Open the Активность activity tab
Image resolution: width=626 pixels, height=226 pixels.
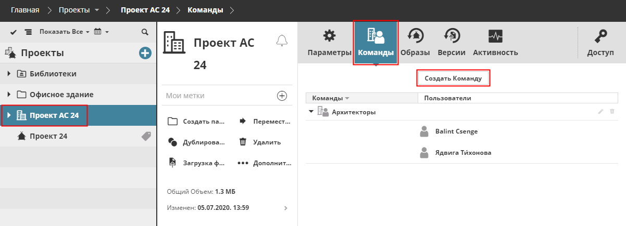[495, 43]
